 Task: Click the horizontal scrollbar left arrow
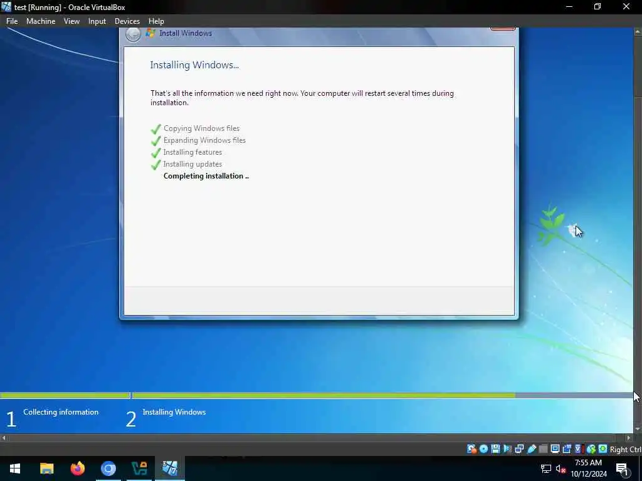coord(4,438)
